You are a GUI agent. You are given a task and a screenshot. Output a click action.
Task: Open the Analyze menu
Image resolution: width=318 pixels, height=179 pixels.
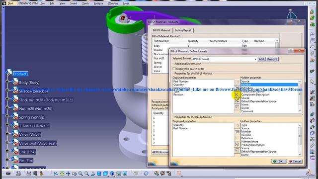click(x=98, y=3)
